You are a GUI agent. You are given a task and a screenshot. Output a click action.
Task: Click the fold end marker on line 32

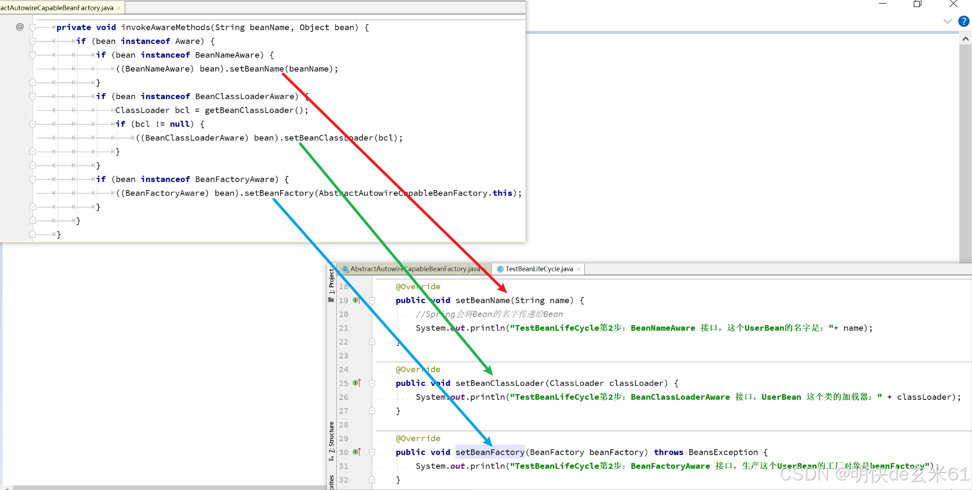(372, 479)
